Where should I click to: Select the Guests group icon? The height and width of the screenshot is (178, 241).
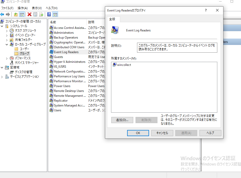(x=51, y=57)
